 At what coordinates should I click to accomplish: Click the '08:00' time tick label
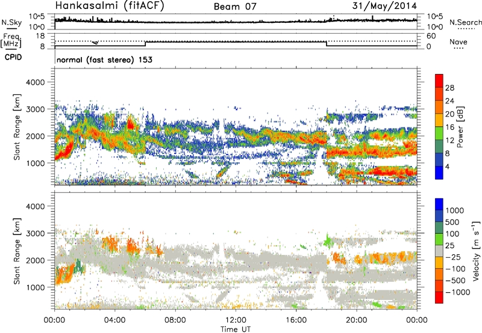click(x=175, y=320)
